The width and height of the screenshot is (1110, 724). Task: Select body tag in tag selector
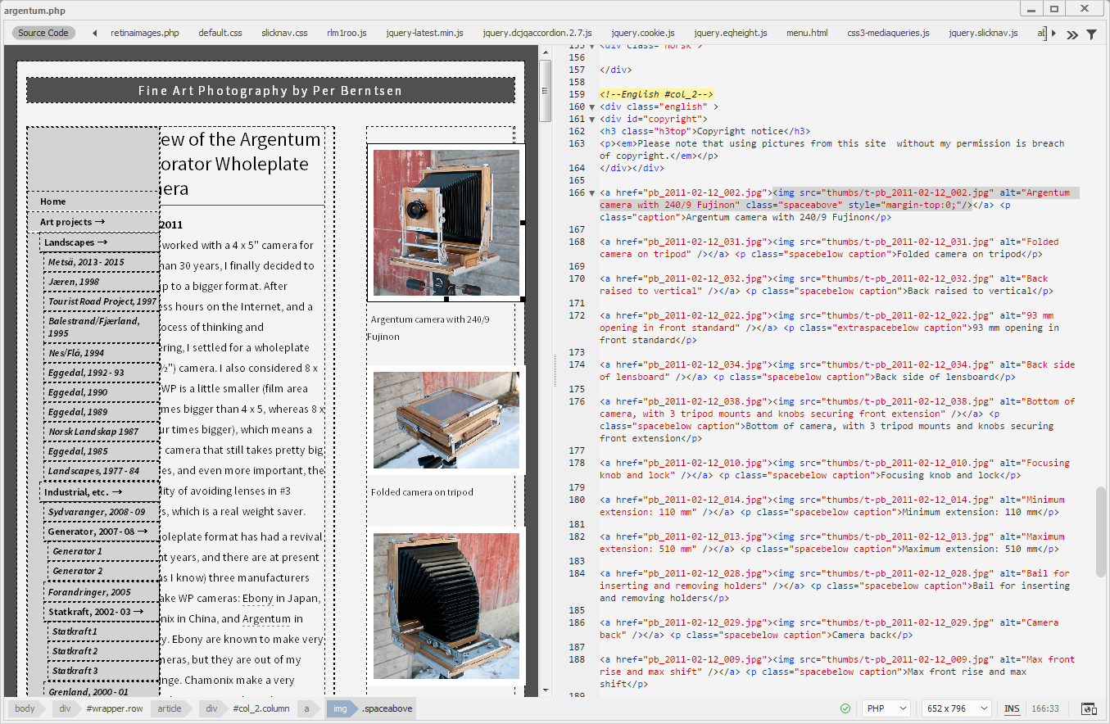click(25, 708)
